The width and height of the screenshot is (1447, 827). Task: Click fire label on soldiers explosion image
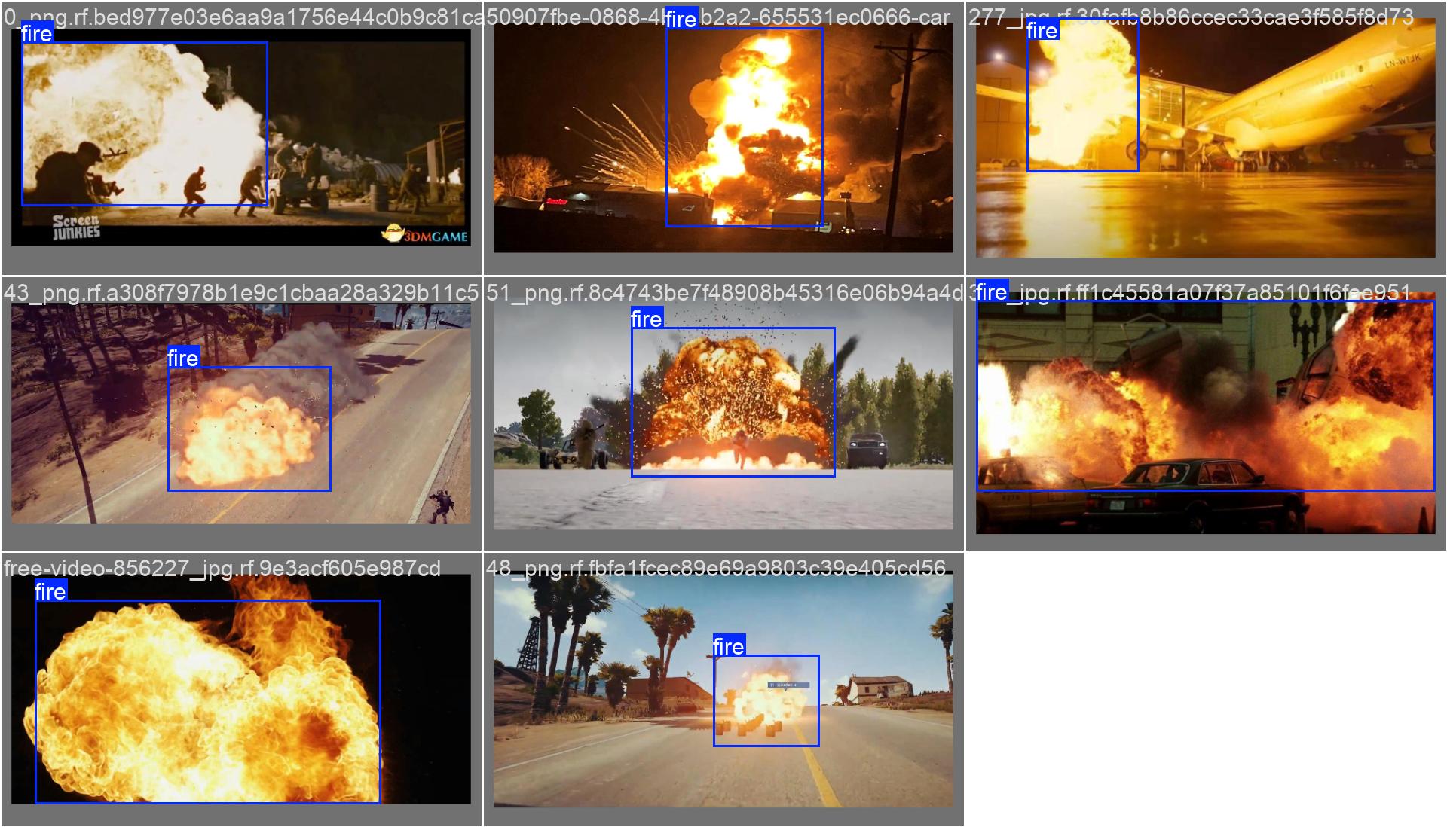pyautogui.click(x=36, y=33)
